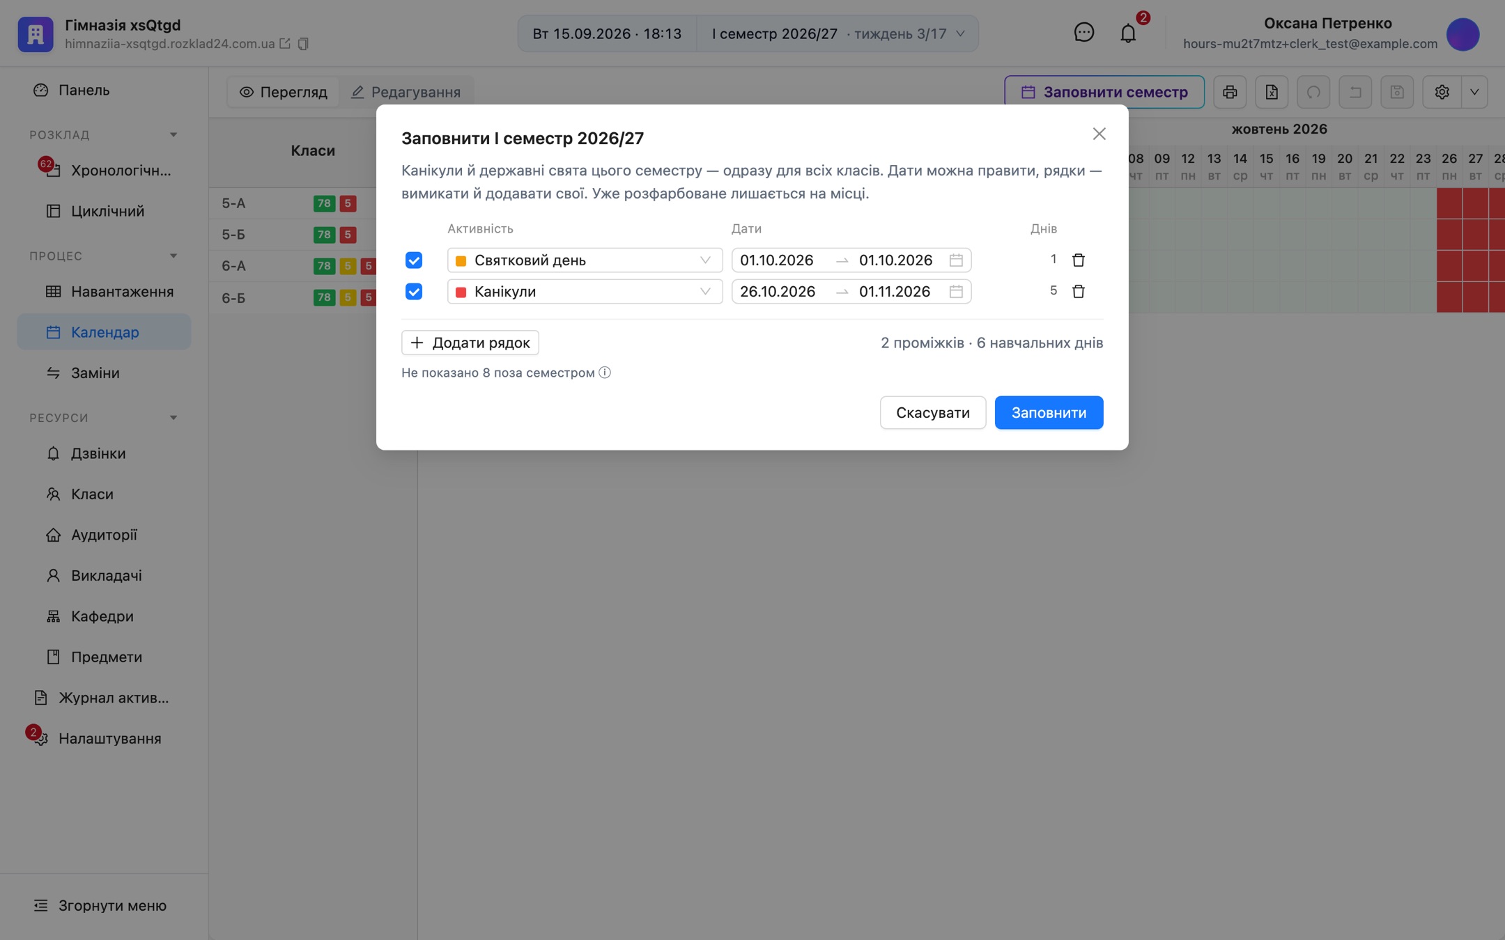Open Навантаження in the sidebar
This screenshot has width=1505, height=940.
pos(104,292)
